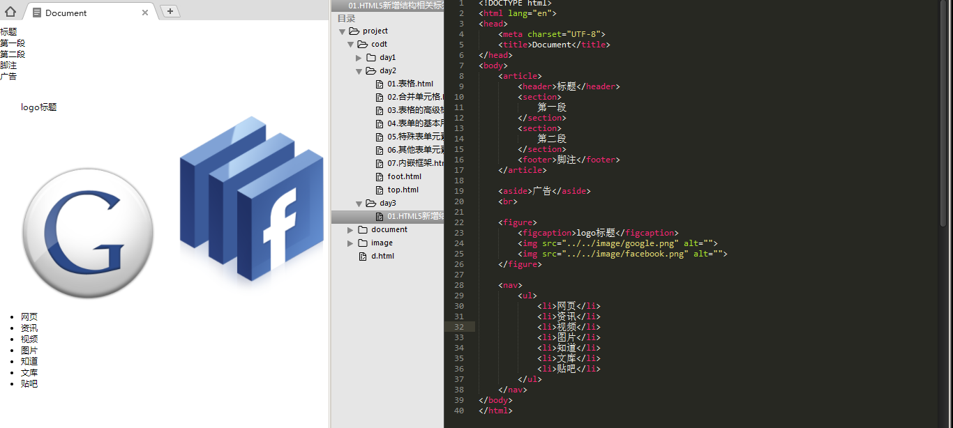The height and width of the screenshot is (428, 953).
Task: Click the document folder icon
Action: coord(363,229)
